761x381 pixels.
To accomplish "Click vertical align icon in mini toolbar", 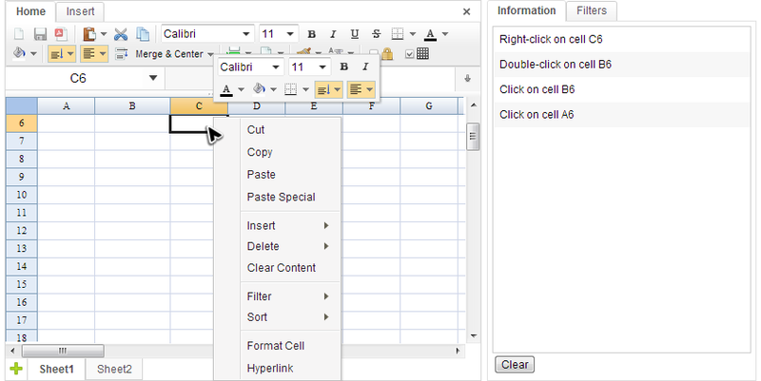I will click(x=322, y=89).
